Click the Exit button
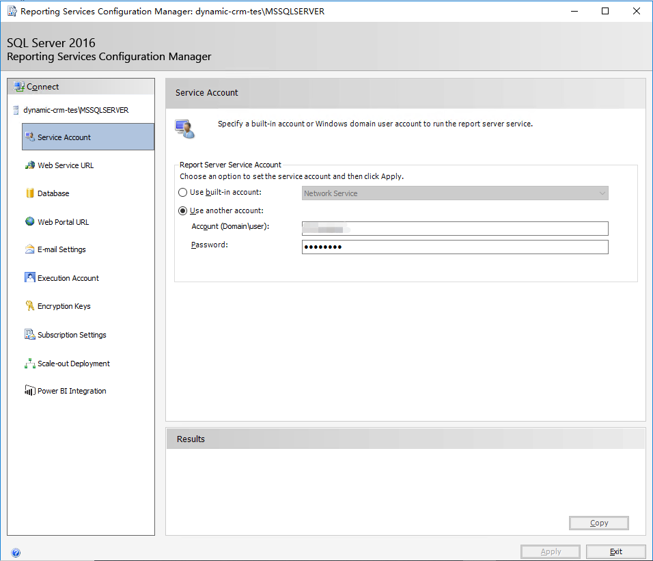Viewport: 653px width, 561px height. [616, 551]
